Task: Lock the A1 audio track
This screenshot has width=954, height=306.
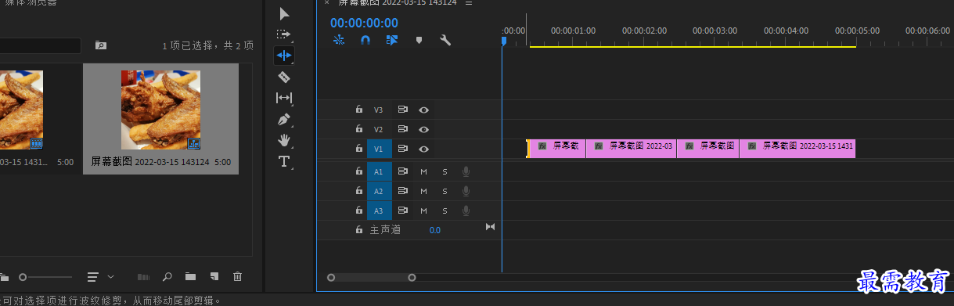Action: [x=359, y=171]
